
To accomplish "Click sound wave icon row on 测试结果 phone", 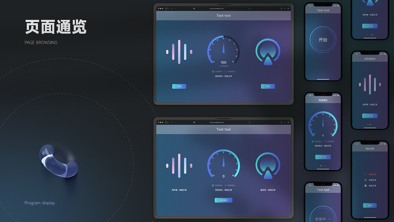I will [x=370, y=180].
